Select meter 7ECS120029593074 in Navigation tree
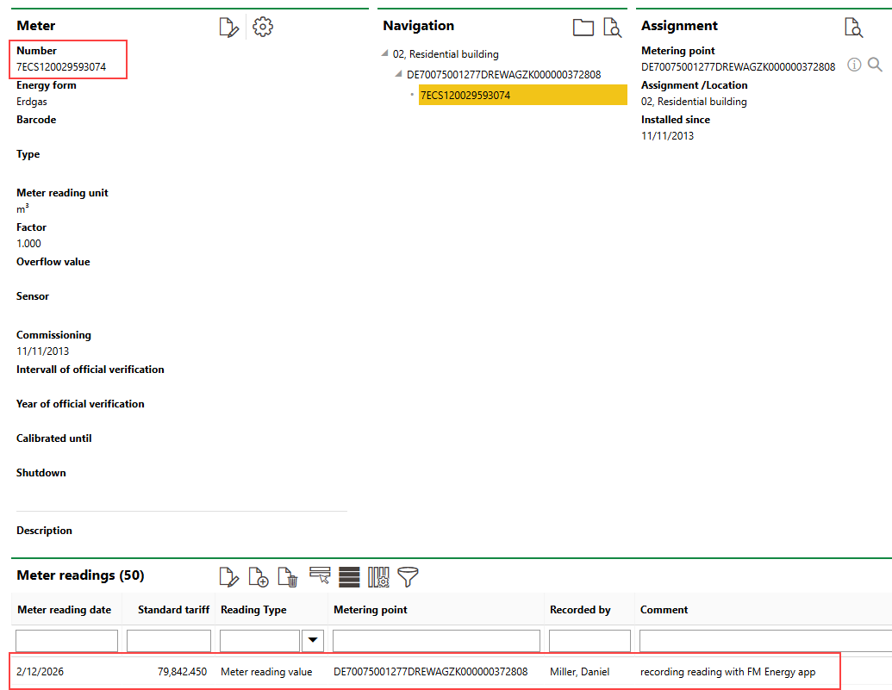Viewport: 892px width, 690px height. pos(465,96)
